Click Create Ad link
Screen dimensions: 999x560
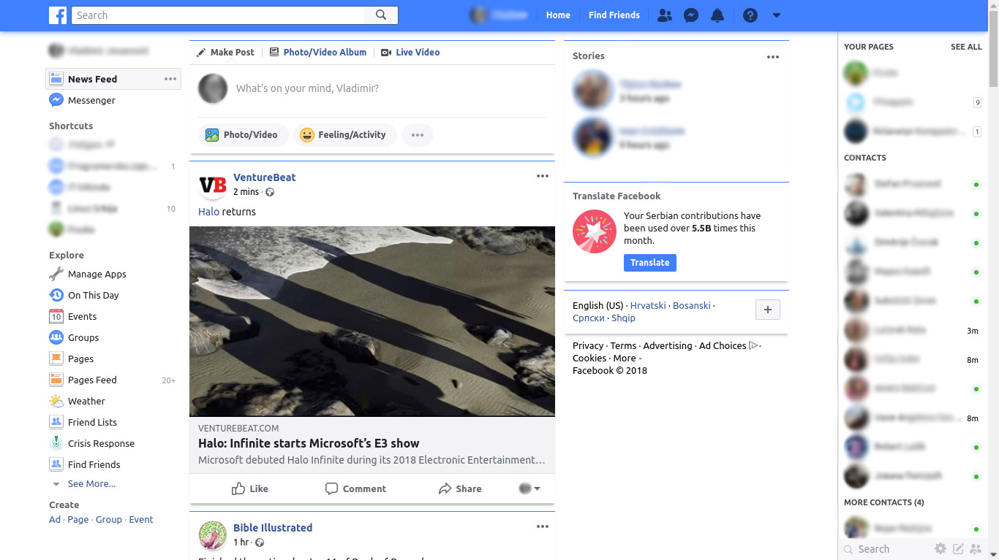point(55,519)
